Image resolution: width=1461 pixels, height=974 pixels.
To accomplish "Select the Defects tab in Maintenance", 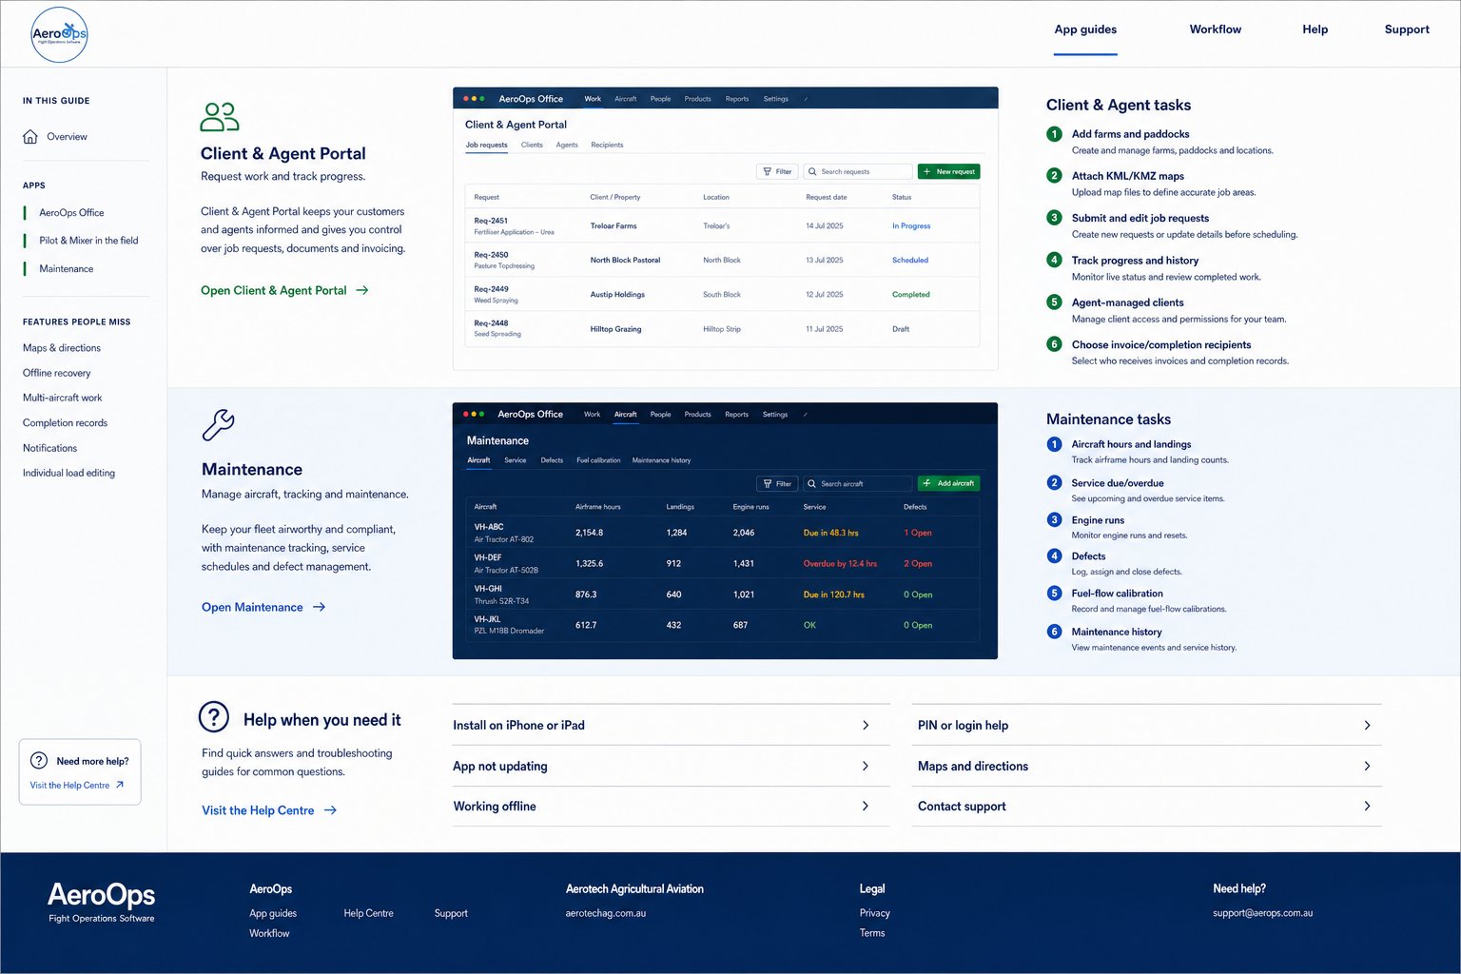I will (552, 460).
